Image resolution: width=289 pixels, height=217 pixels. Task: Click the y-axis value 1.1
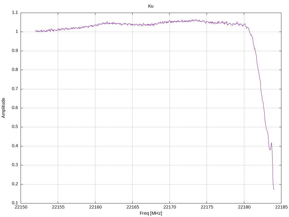point(15,12)
